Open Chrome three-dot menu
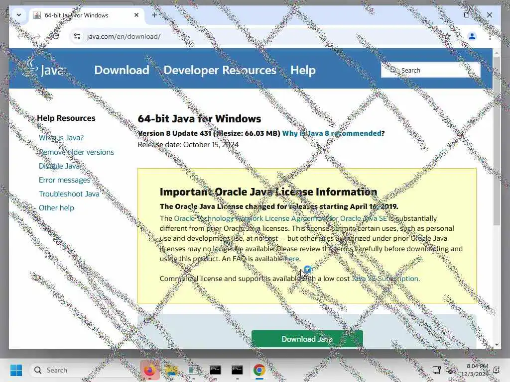This screenshot has width=510, height=382. (x=490, y=36)
